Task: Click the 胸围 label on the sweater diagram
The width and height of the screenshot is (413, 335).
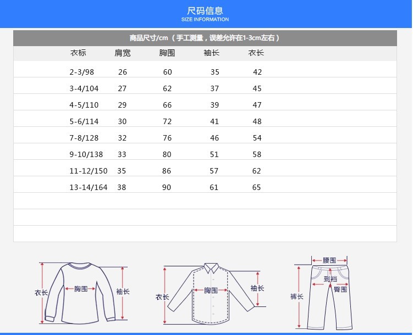Action: point(81,289)
